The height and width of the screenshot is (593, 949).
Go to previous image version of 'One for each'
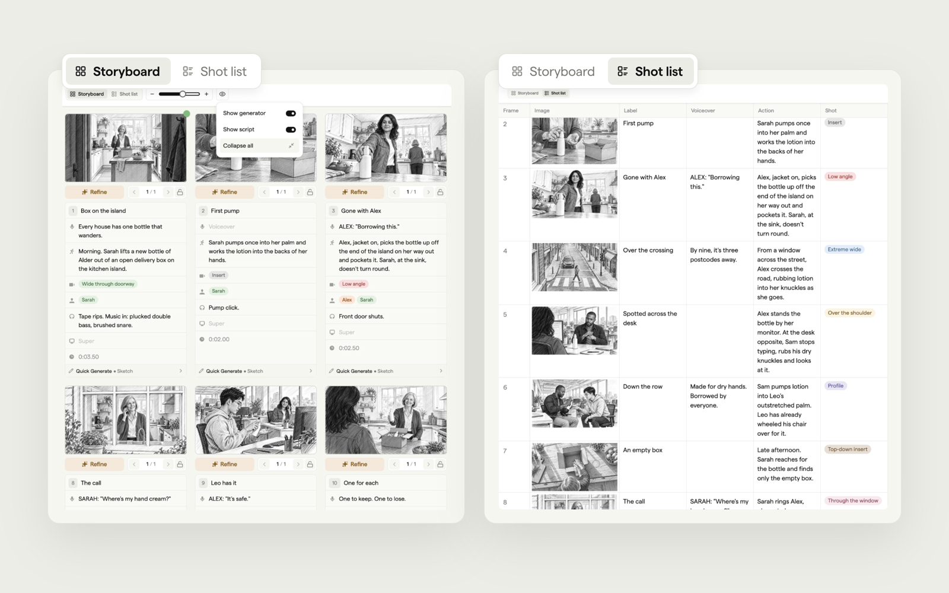coord(395,464)
